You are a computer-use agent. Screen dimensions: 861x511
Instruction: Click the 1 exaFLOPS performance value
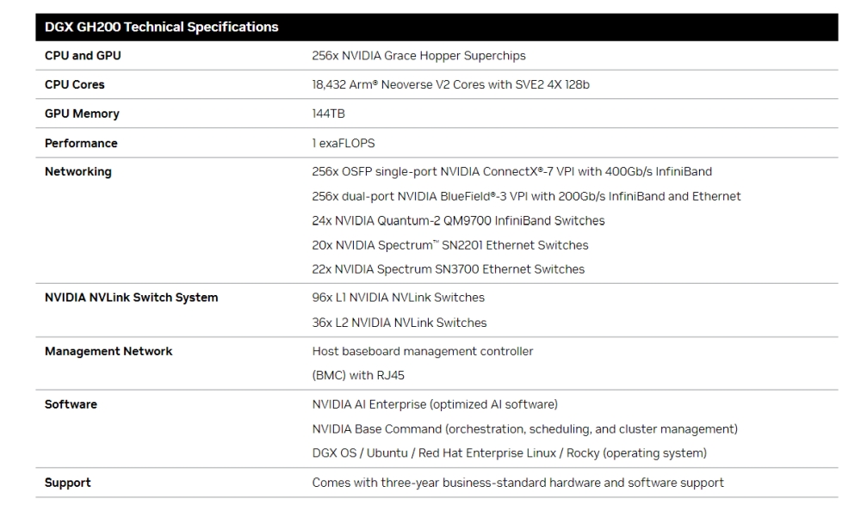point(339,143)
